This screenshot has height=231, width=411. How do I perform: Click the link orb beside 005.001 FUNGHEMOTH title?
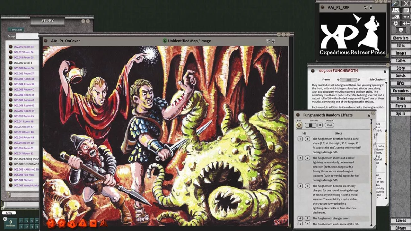[313, 71]
